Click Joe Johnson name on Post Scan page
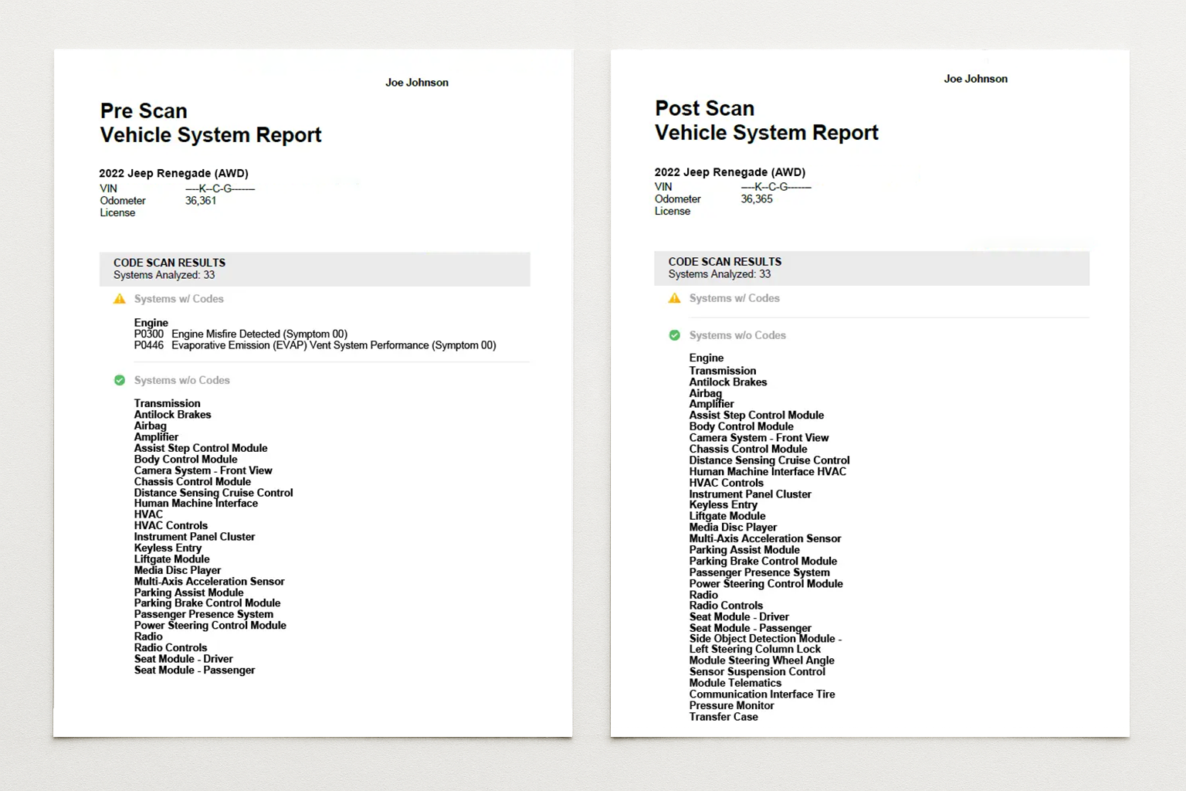The image size is (1186, 791). pyautogui.click(x=975, y=79)
